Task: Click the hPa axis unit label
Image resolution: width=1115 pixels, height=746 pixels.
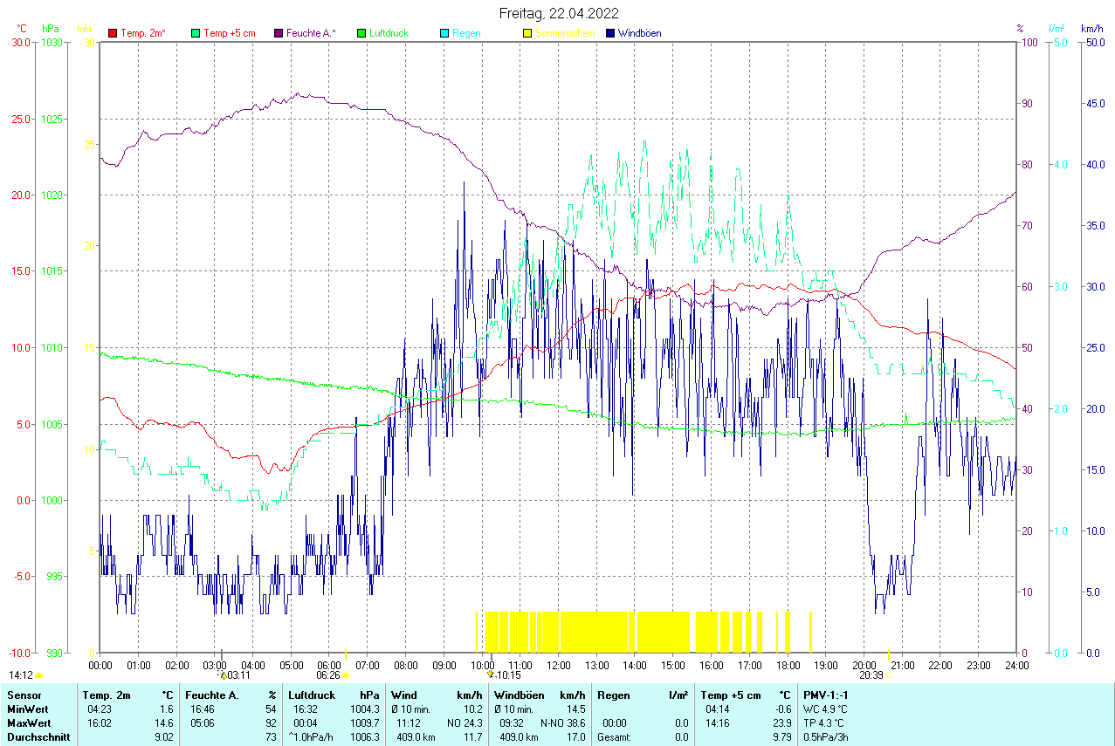Action: tap(50, 29)
